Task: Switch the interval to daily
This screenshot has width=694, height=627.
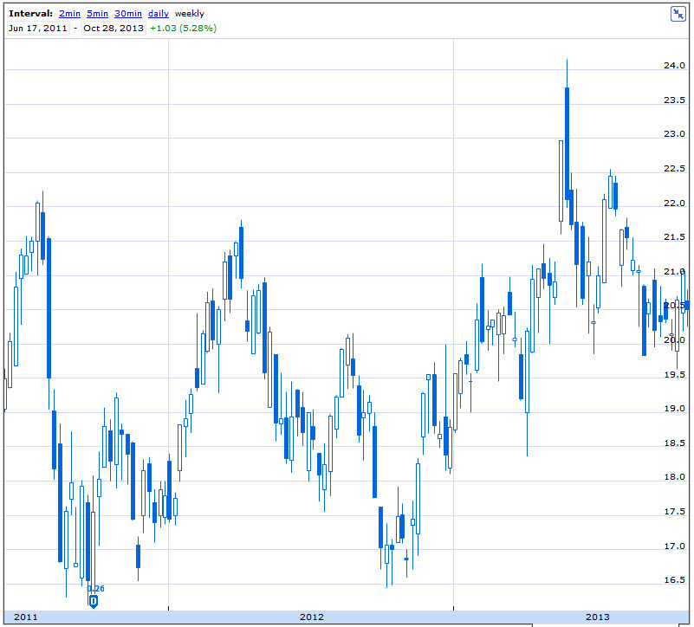Action: click(159, 14)
